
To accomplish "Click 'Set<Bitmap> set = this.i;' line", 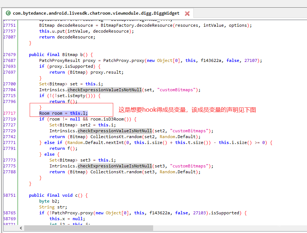I will tap(71, 84).
